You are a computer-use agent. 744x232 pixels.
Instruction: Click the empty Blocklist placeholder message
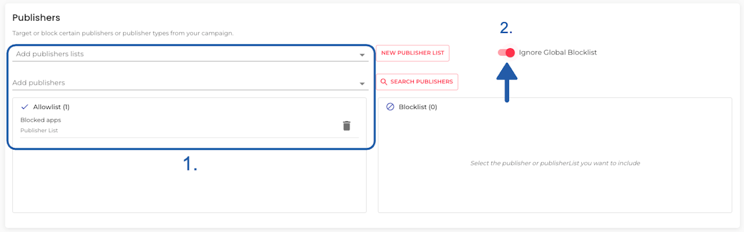point(555,163)
